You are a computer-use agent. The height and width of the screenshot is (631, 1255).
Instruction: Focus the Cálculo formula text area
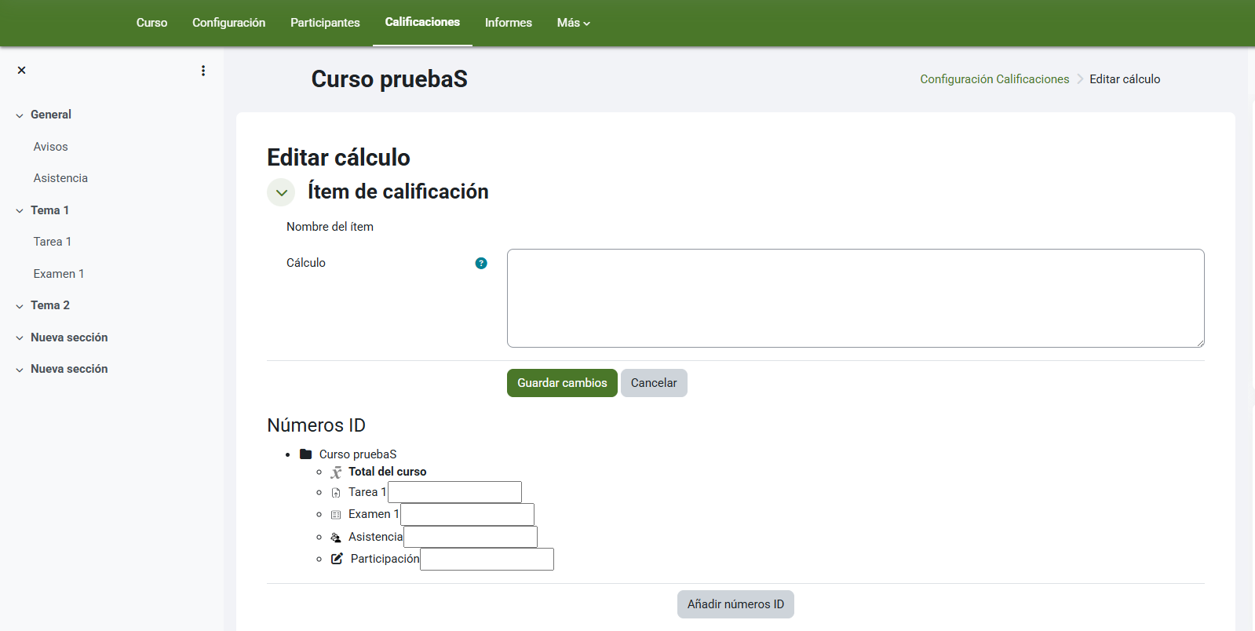[x=856, y=298]
